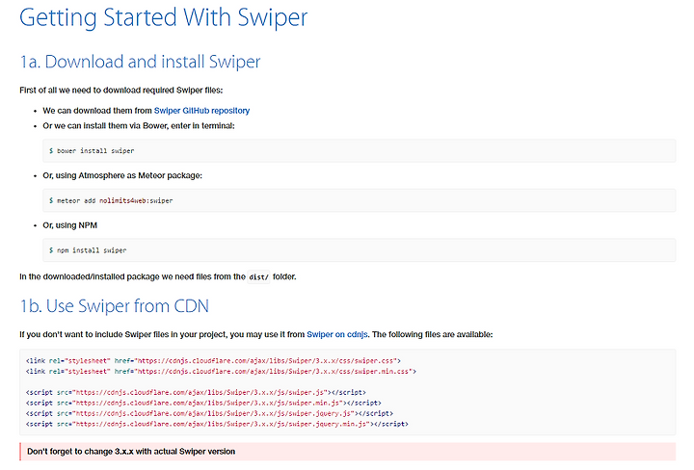The image size is (694, 470).
Task: Click the Atmosphere as Meteor package bullet
Action: coord(122,175)
